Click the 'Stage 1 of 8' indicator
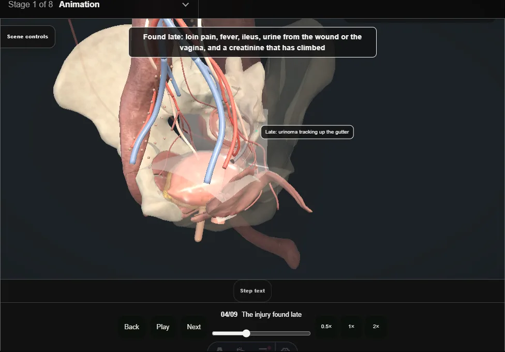505x352 pixels. 31,5
